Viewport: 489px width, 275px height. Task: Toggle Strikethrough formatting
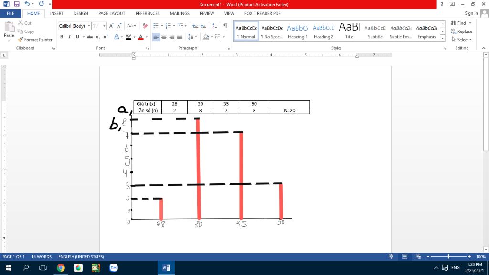(89, 37)
